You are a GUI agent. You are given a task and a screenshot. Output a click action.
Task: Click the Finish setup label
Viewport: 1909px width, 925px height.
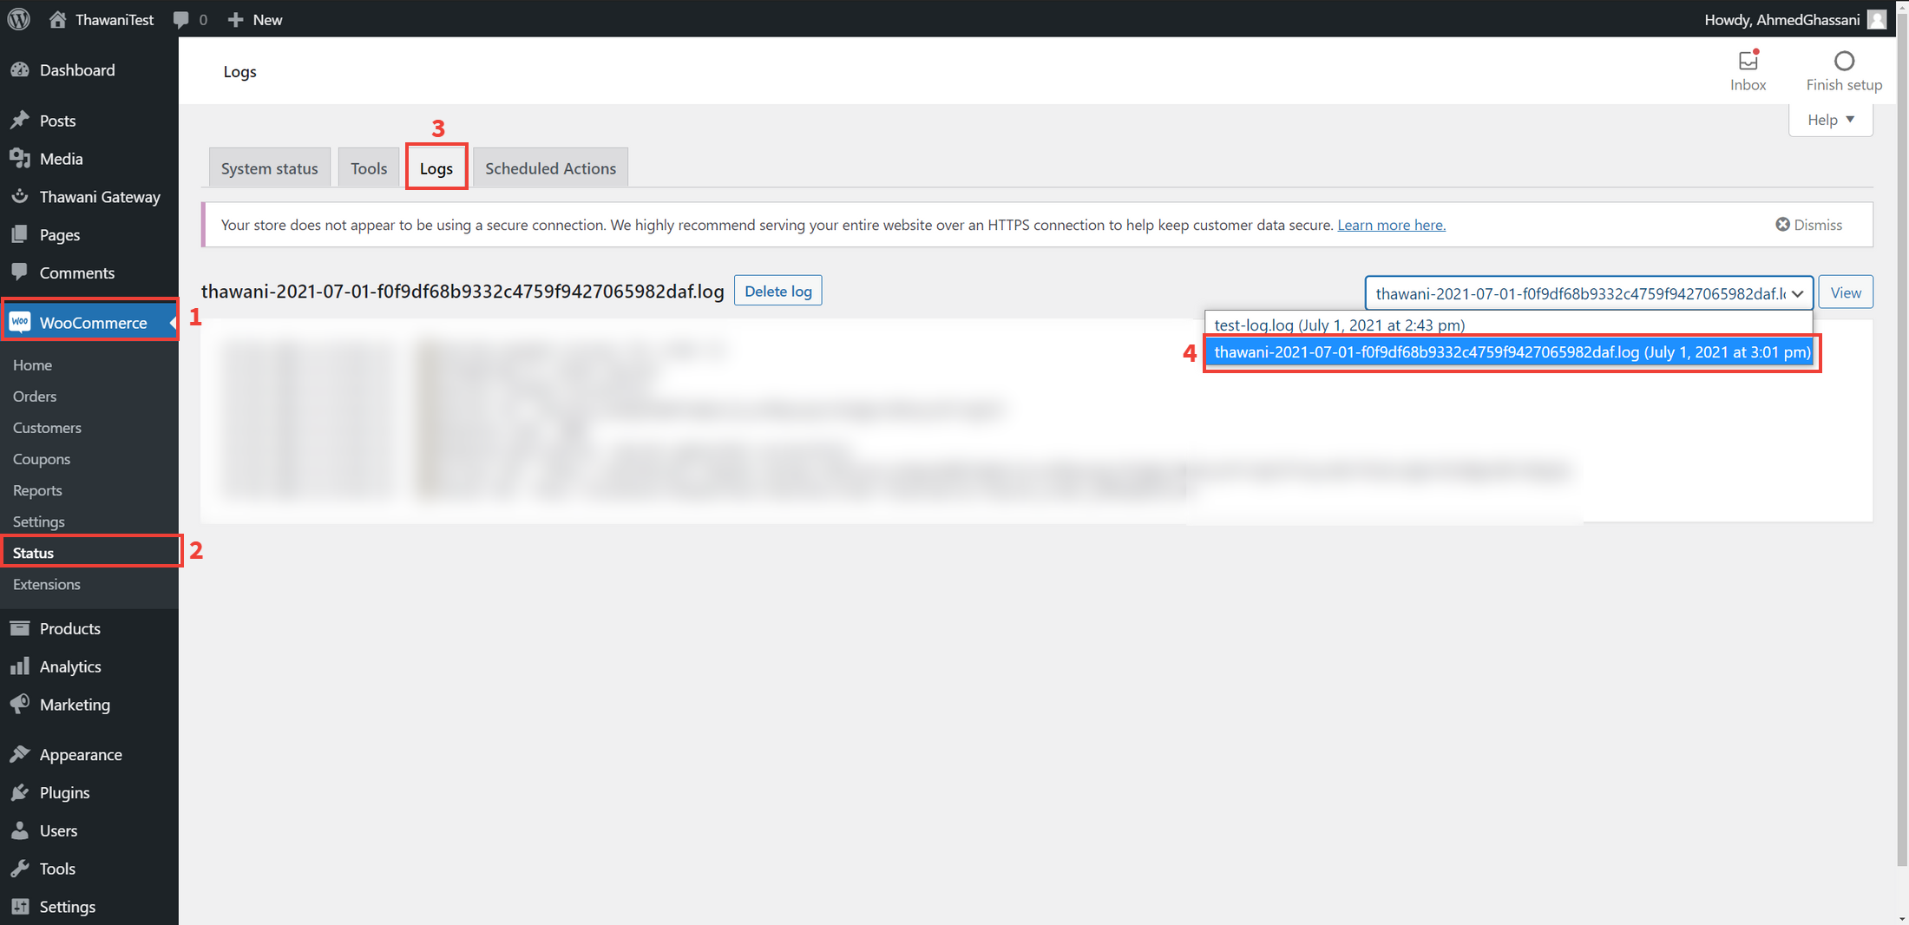coord(1844,85)
